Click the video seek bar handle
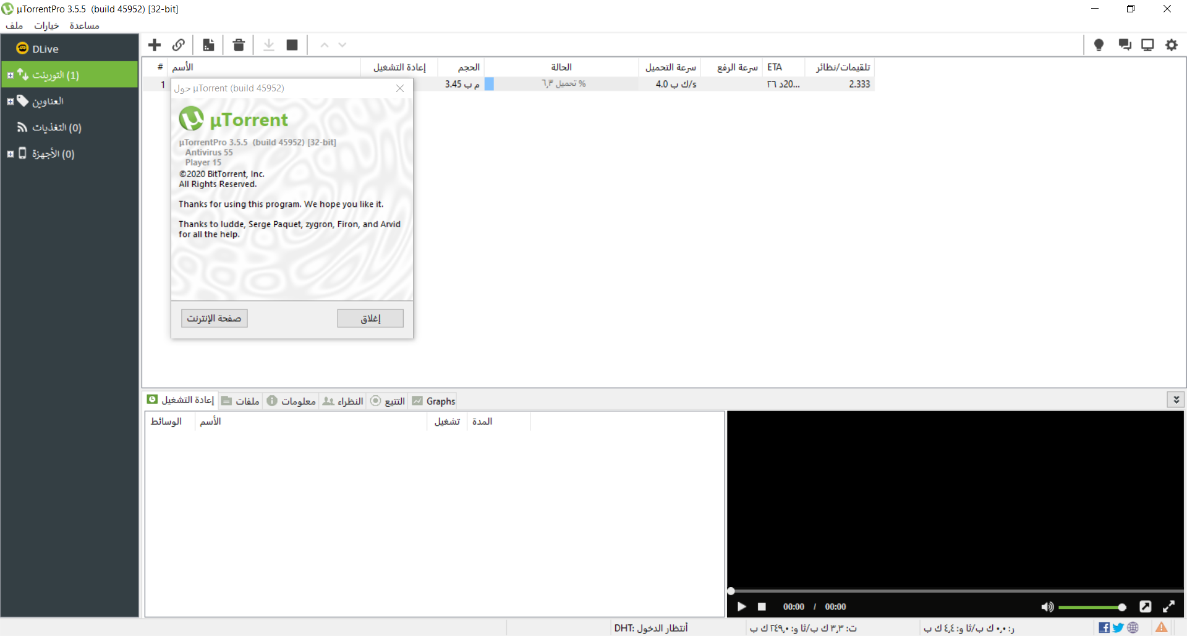This screenshot has width=1187, height=636. point(731,591)
